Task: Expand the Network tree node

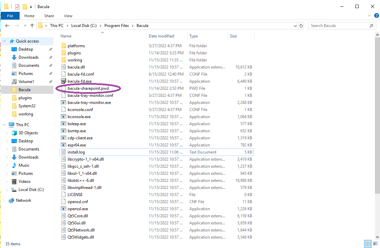Action: 4,200
